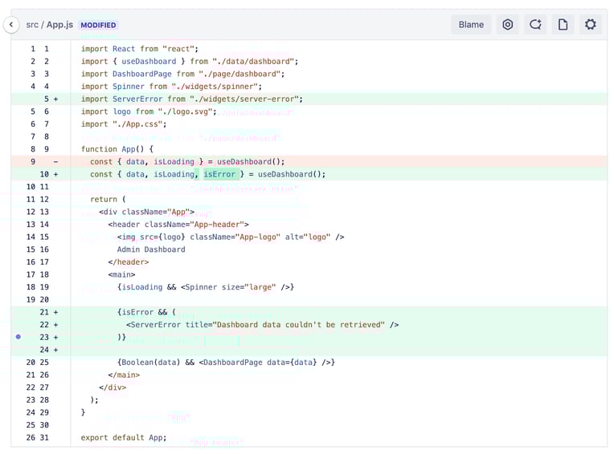Click the img src logo line

[230, 237]
